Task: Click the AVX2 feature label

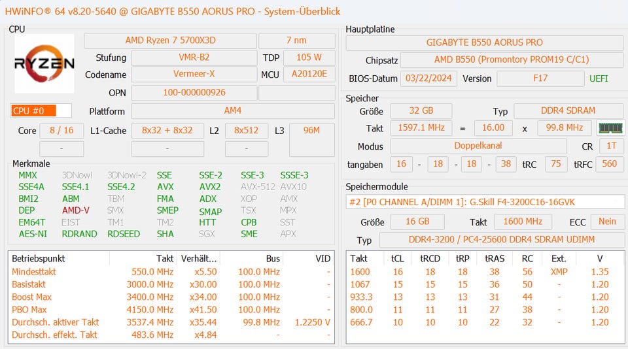Action: 210,187
